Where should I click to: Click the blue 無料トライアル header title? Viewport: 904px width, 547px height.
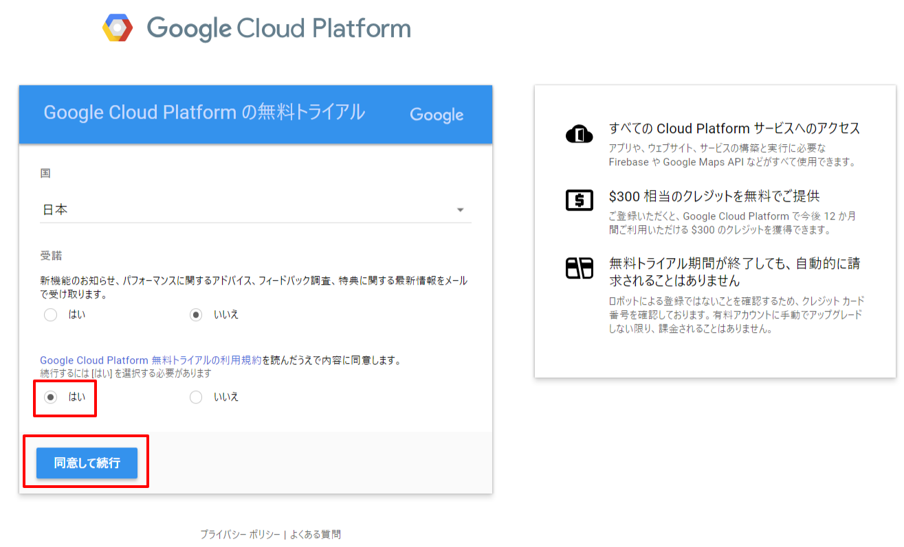204,113
